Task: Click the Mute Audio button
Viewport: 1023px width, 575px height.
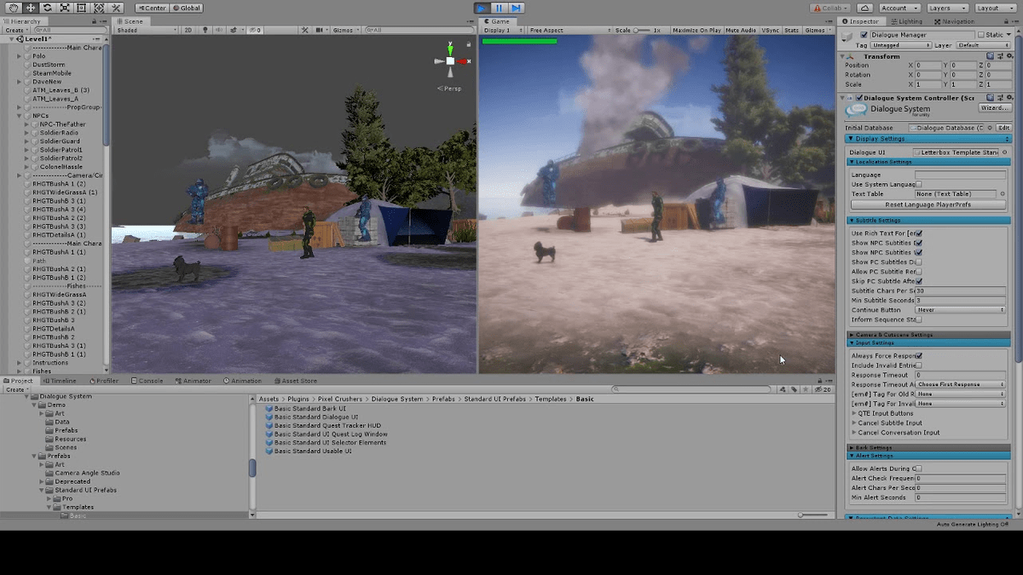Action: click(x=741, y=30)
